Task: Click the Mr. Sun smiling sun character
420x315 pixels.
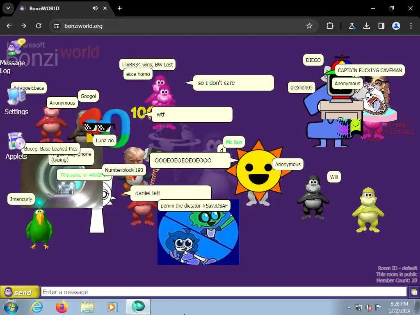Action: pyautogui.click(x=258, y=171)
